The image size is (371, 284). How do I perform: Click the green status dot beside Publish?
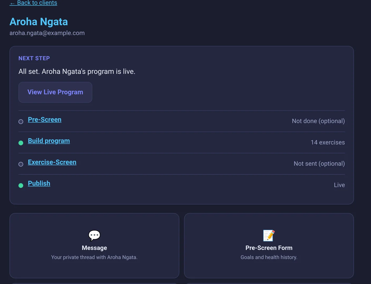[x=21, y=186]
